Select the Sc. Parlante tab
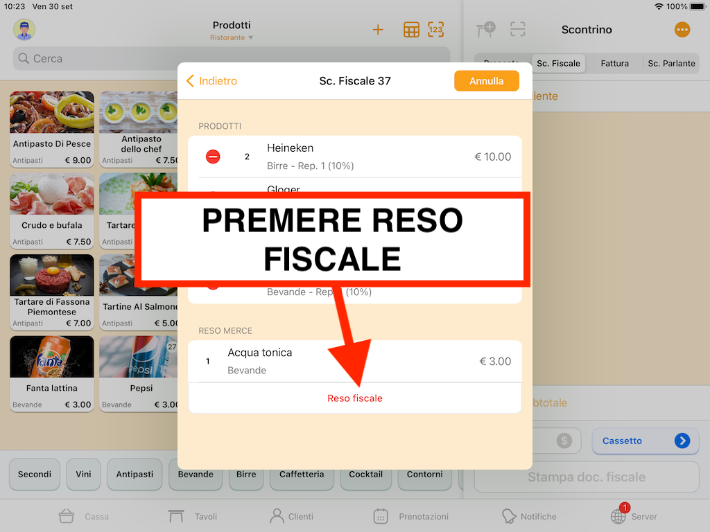Viewport: 710px width, 532px height. (671, 63)
